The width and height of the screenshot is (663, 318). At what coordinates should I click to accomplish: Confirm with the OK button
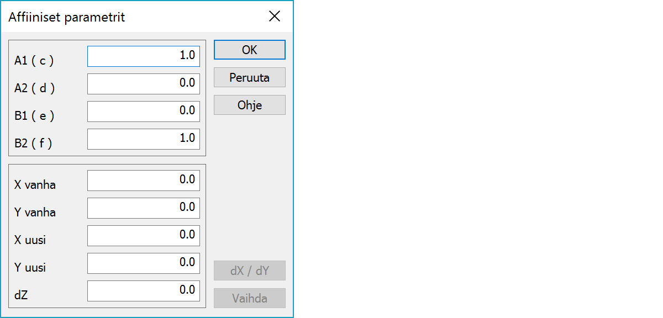coord(249,50)
